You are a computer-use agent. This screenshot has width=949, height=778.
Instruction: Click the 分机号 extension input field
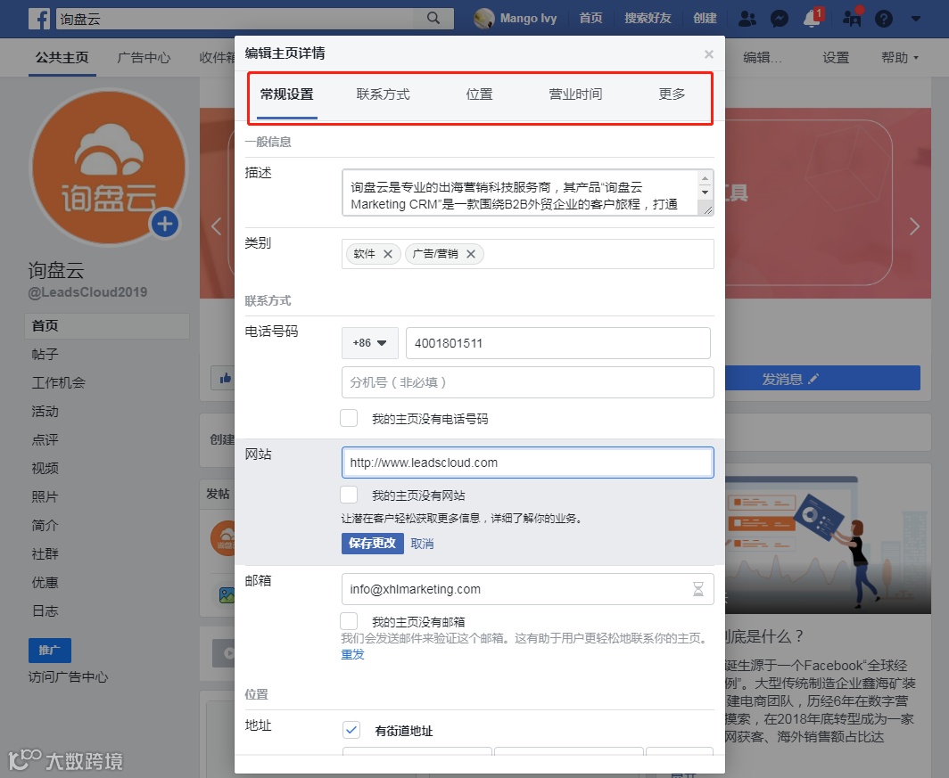tap(528, 382)
